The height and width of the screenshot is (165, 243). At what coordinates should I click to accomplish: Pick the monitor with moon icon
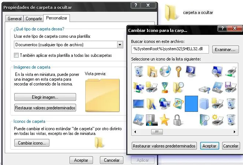(191, 71)
